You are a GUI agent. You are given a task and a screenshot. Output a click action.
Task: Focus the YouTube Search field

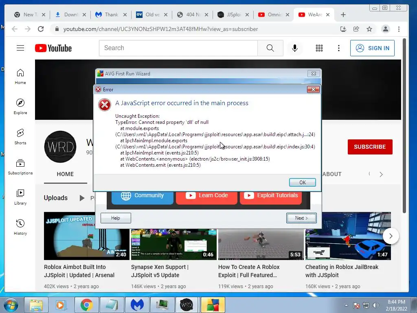point(178,48)
